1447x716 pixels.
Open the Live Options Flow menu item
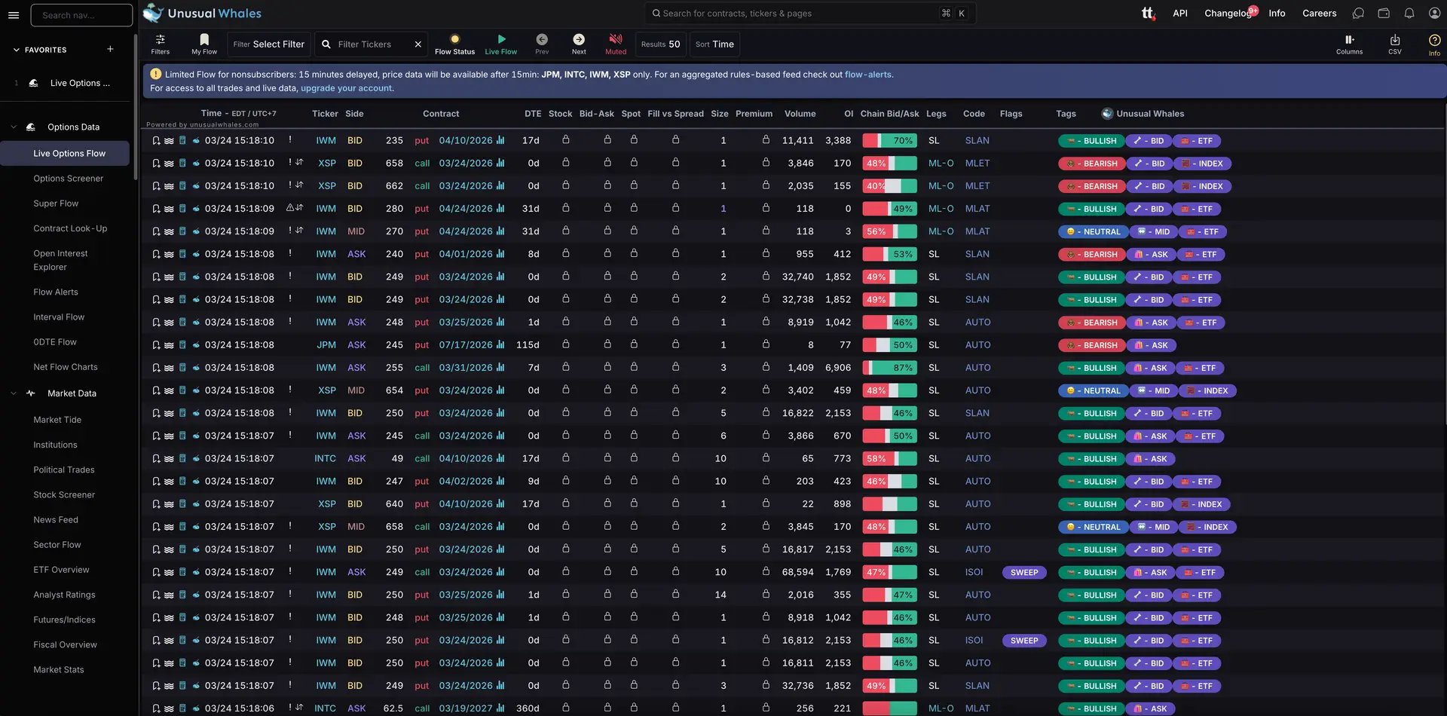coord(66,153)
